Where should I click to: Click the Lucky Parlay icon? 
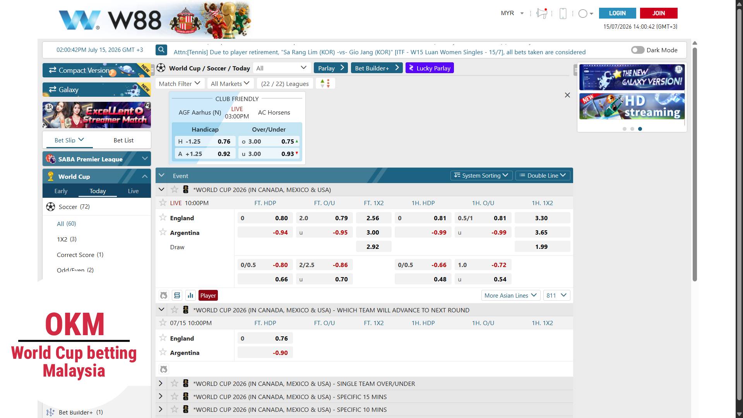pyautogui.click(x=411, y=68)
